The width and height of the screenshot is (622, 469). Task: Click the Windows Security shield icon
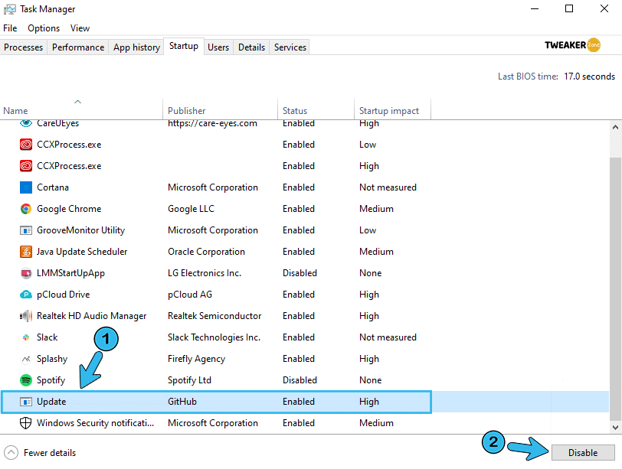(x=26, y=423)
